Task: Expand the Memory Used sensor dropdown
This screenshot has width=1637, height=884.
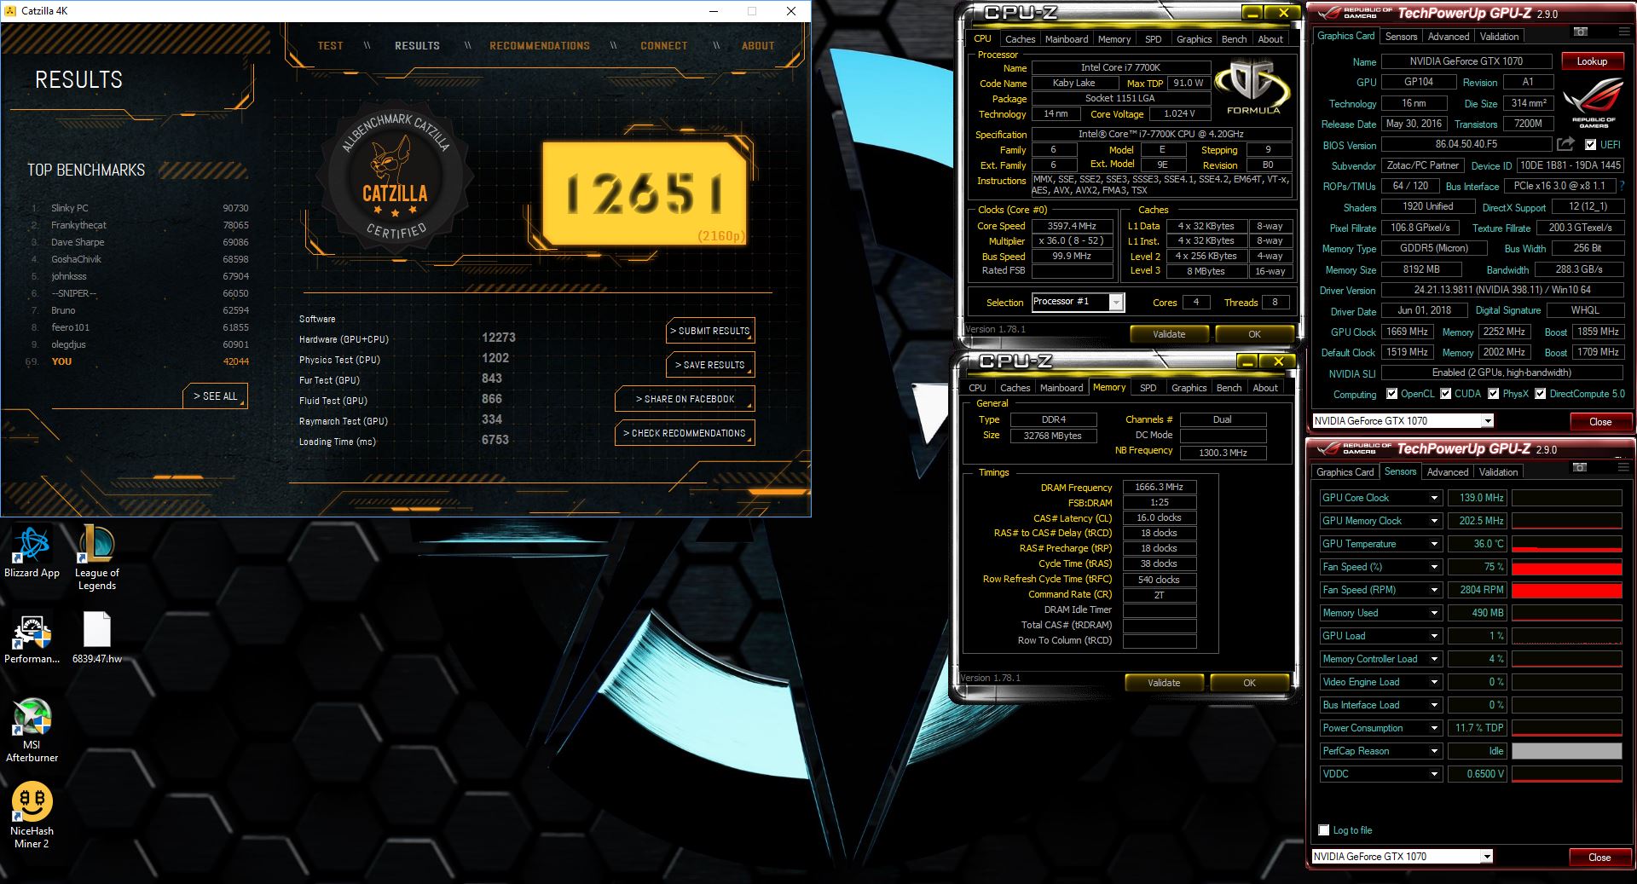Action: 1434,613
